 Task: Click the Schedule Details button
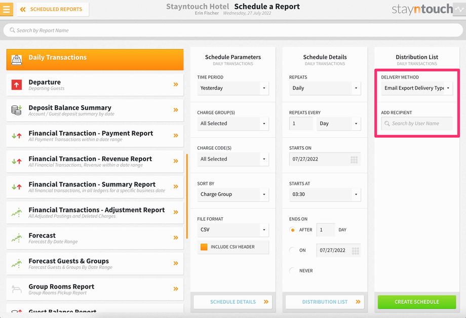coord(233,302)
